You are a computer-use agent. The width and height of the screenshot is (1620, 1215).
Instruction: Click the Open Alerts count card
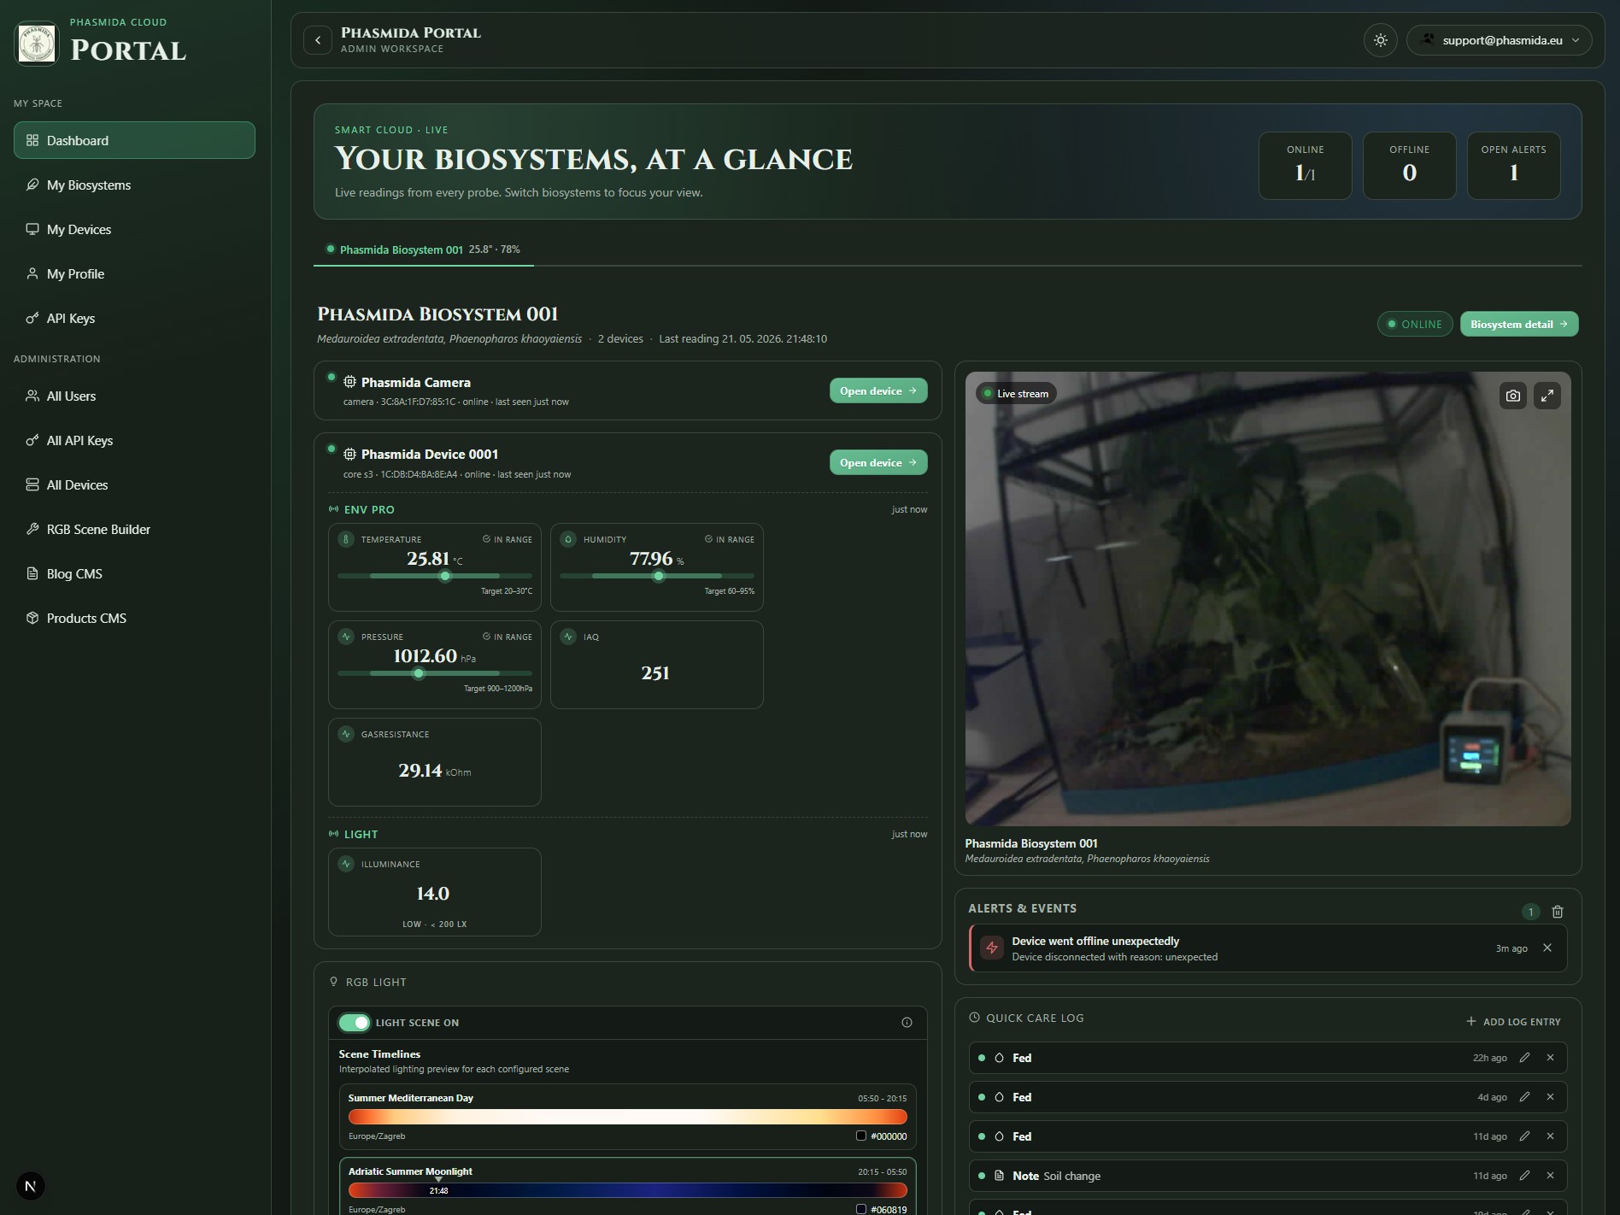coord(1513,166)
